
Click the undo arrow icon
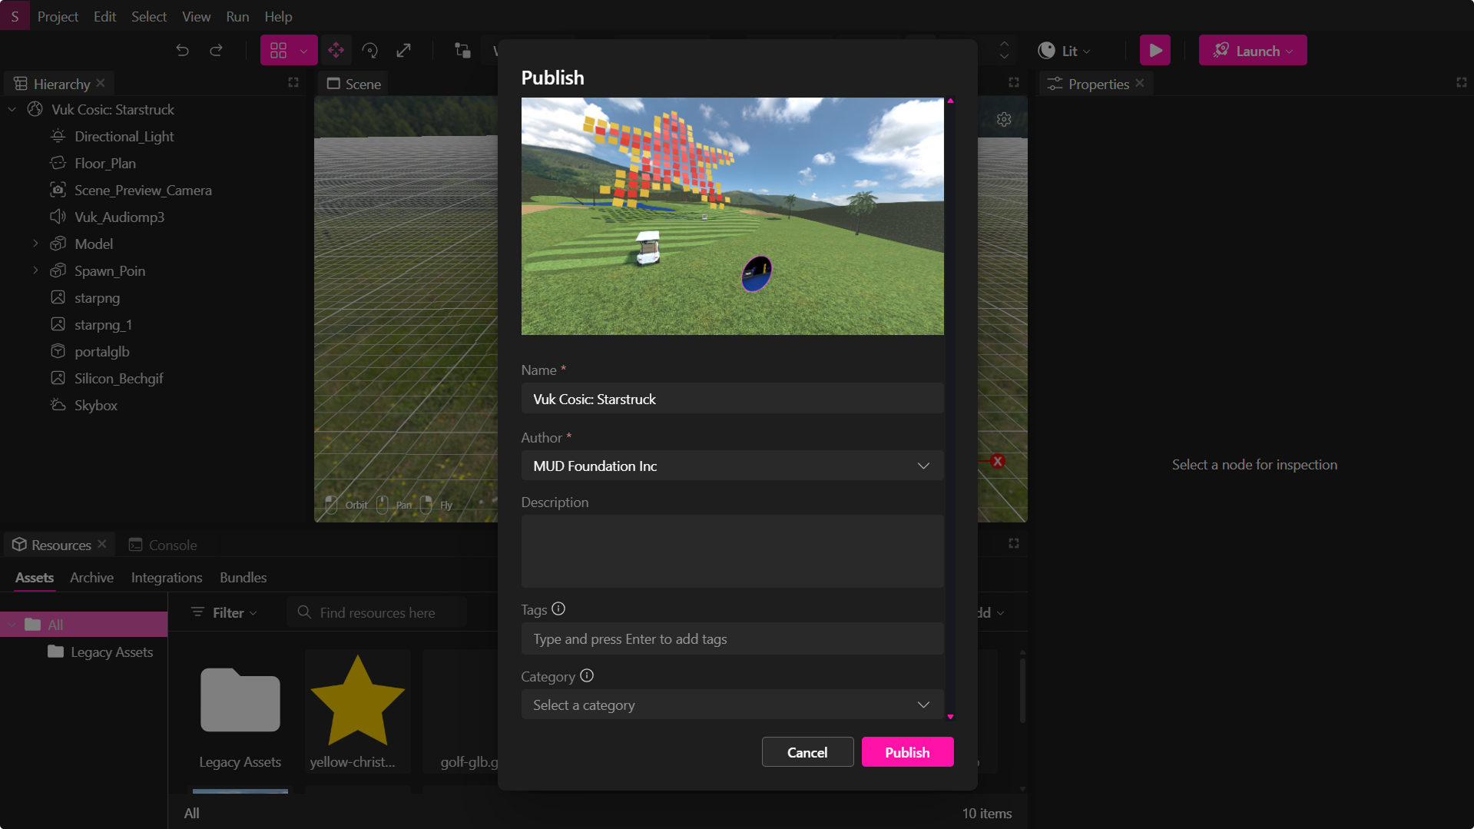pyautogui.click(x=182, y=51)
